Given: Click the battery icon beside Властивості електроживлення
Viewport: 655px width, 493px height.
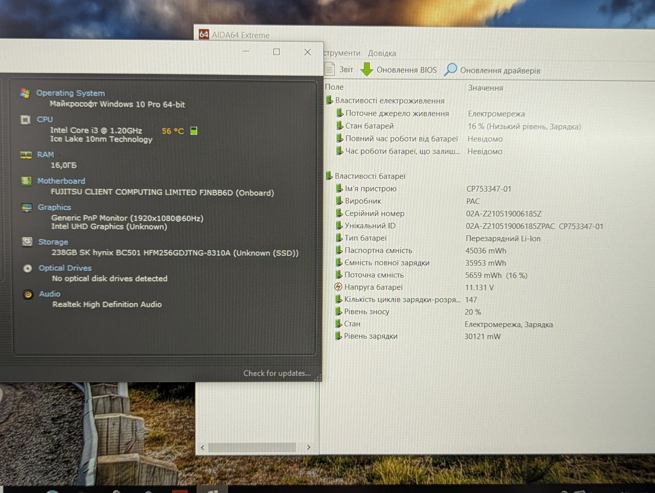Looking at the screenshot, I should pyautogui.click(x=330, y=100).
